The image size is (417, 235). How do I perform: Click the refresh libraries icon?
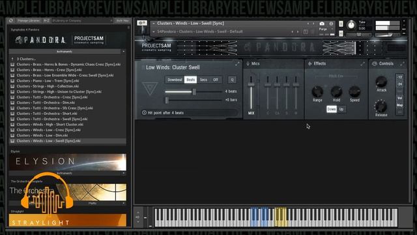(11, 20)
